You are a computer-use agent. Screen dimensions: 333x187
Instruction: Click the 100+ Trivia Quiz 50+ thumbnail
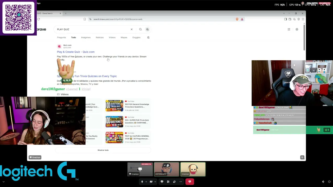point(114,122)
